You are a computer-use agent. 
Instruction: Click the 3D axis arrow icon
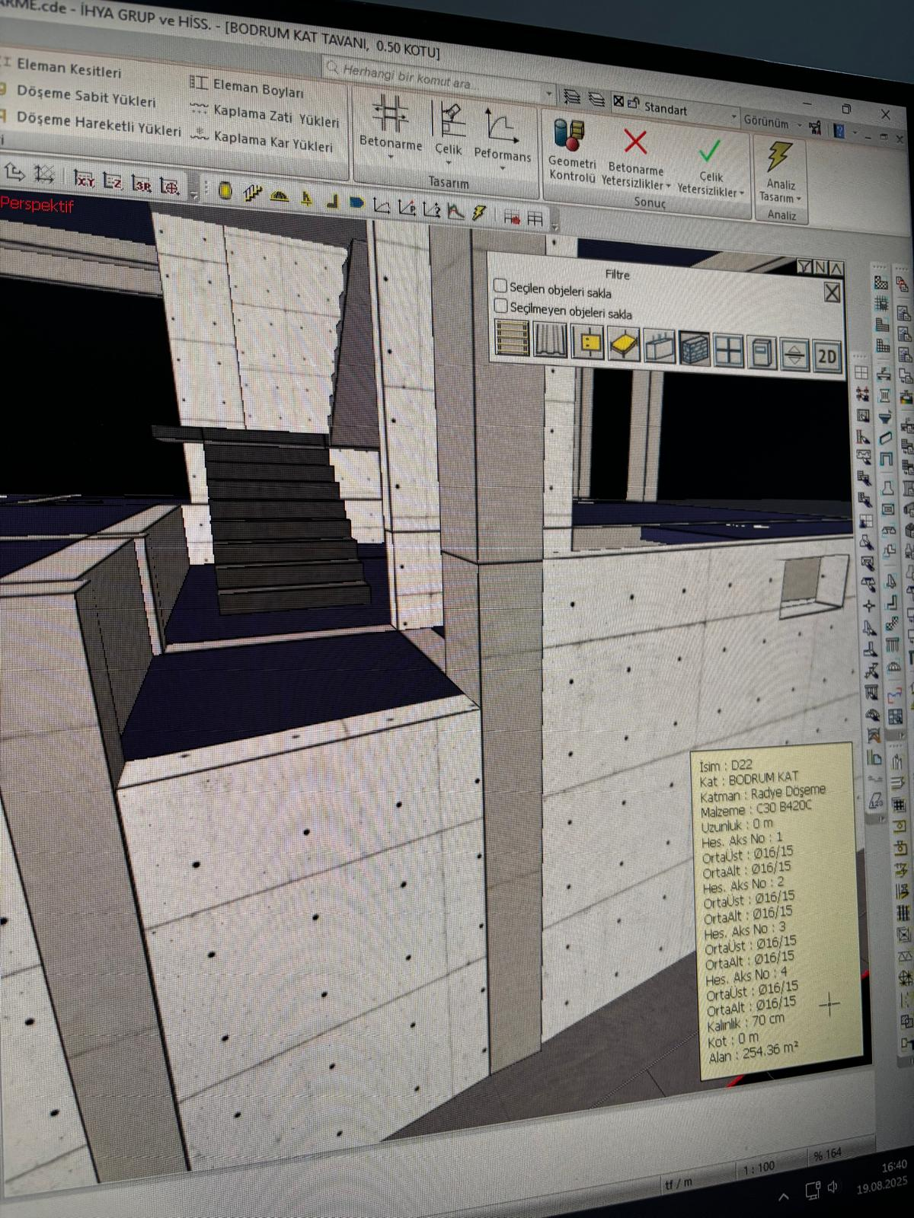point(14,172)
